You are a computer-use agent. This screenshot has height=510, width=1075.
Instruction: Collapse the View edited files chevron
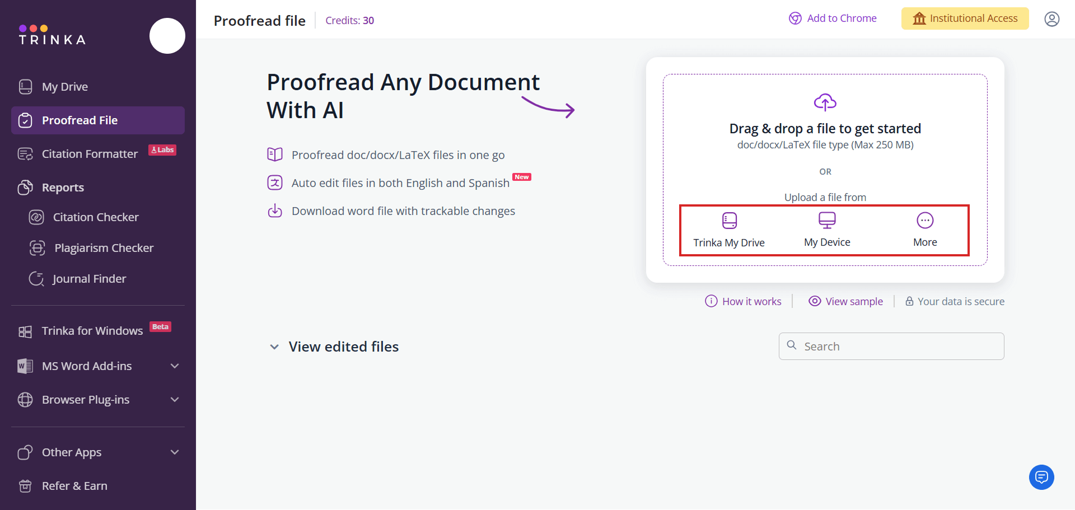274,347
